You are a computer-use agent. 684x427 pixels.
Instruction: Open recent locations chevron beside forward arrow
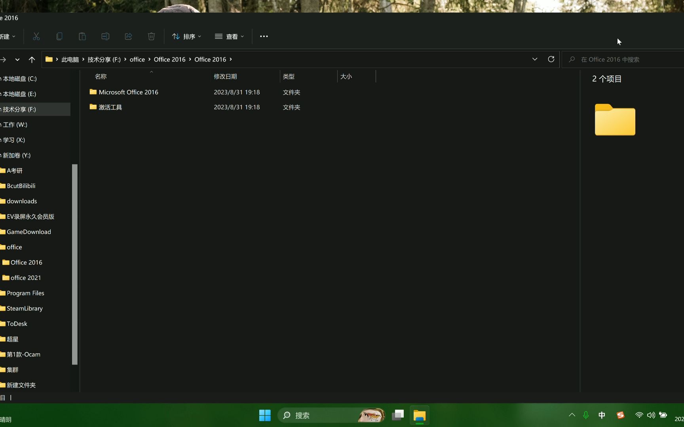tap(17, 59)
